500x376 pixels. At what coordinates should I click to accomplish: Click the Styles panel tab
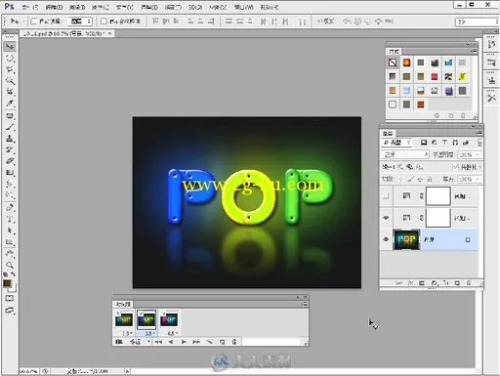tap(394, 52)
